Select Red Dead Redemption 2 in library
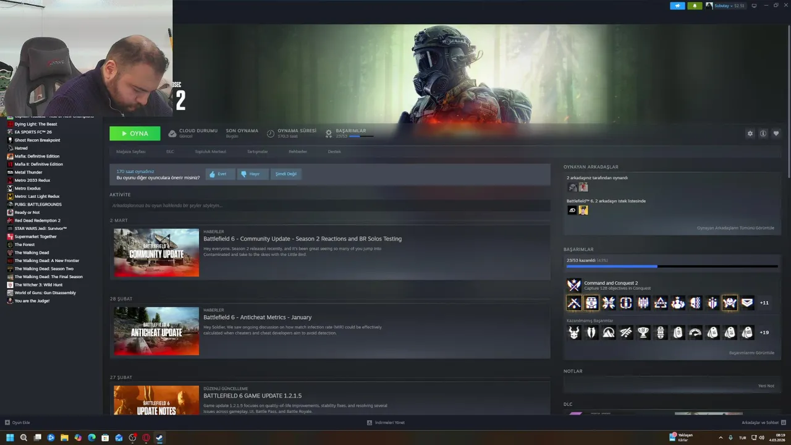The height and width of the screenshot is (445, 791). (37, 221)
